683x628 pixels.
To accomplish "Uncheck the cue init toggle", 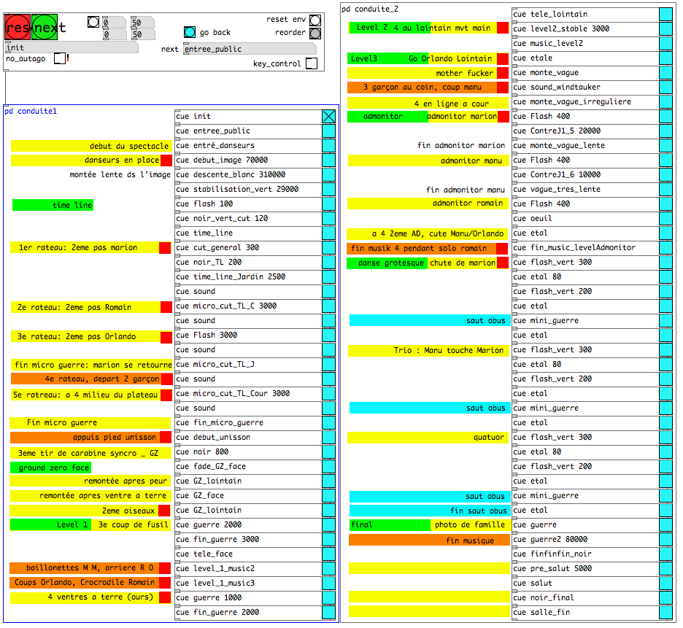I will coord(329,116).
